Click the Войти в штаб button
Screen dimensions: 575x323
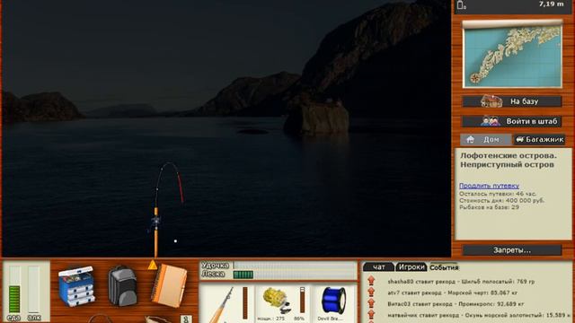[x=512, y=121]
